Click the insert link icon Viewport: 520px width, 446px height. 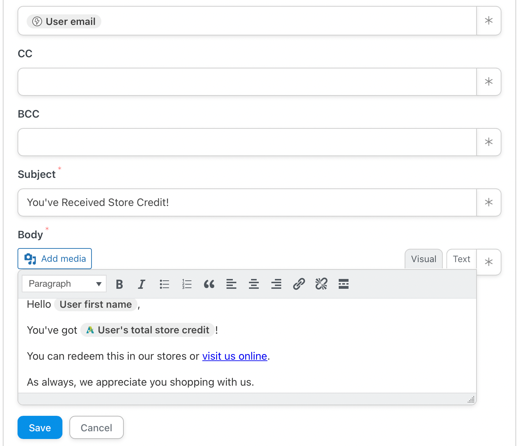point(299,284)
